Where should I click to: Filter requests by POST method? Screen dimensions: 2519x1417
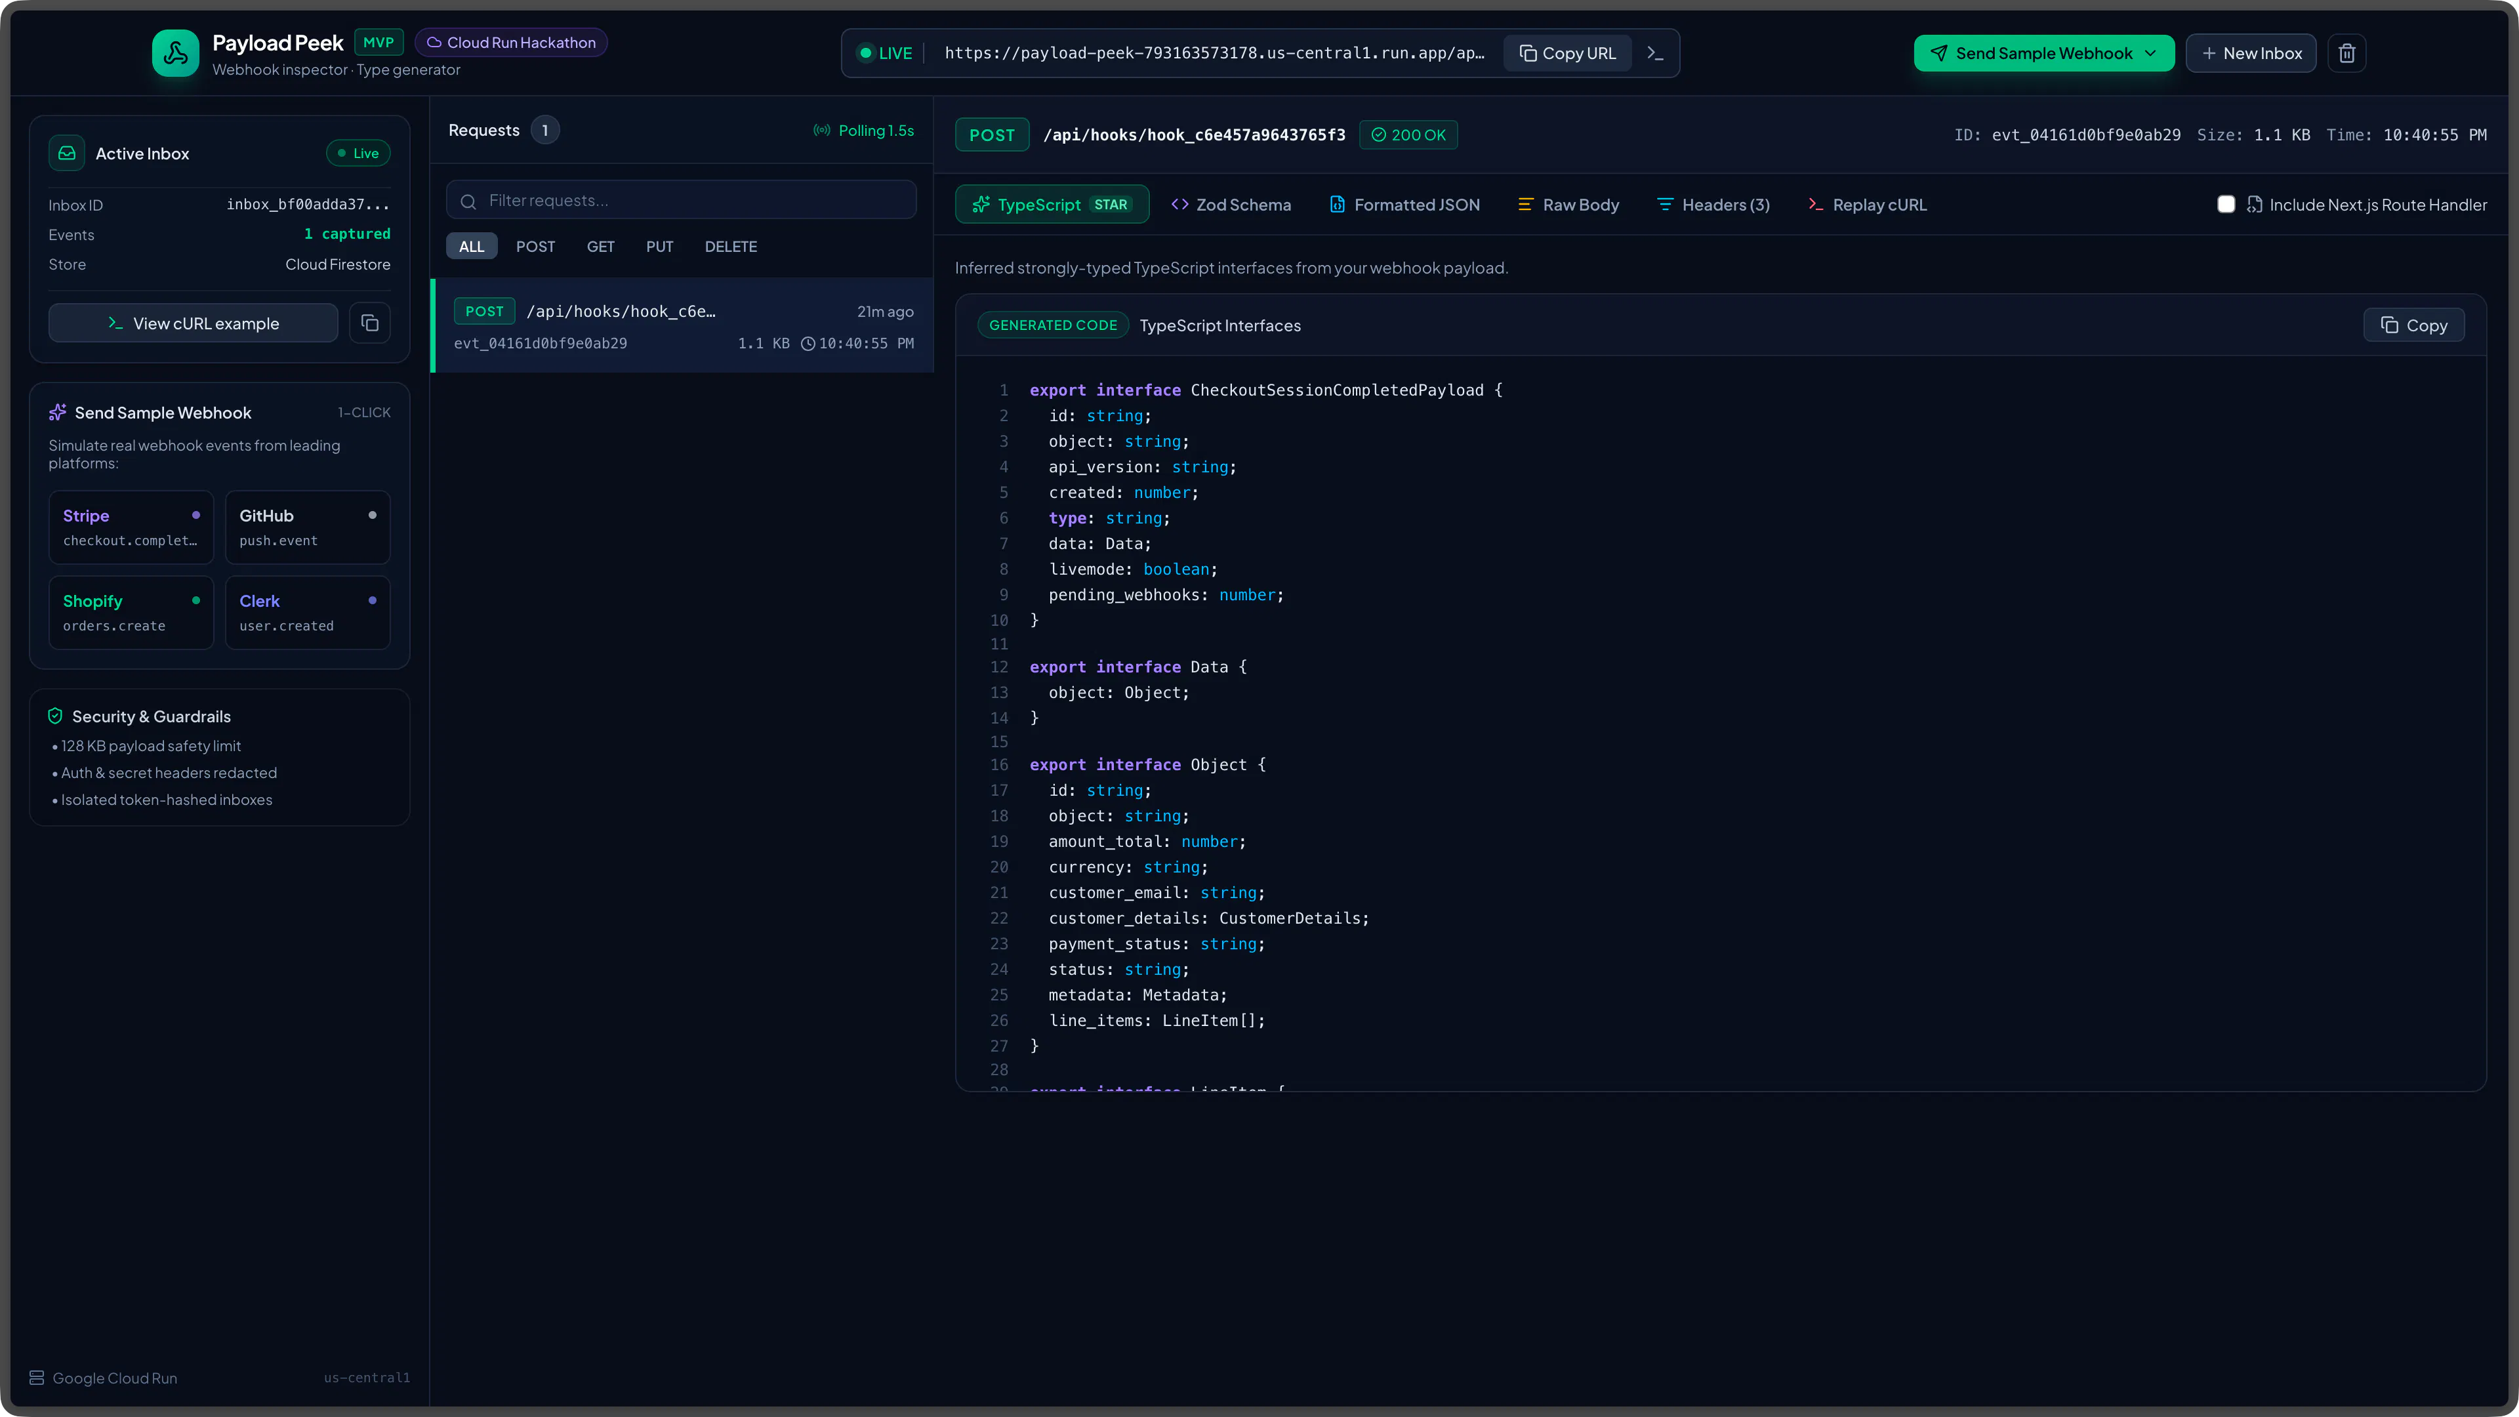coord(535,247)
